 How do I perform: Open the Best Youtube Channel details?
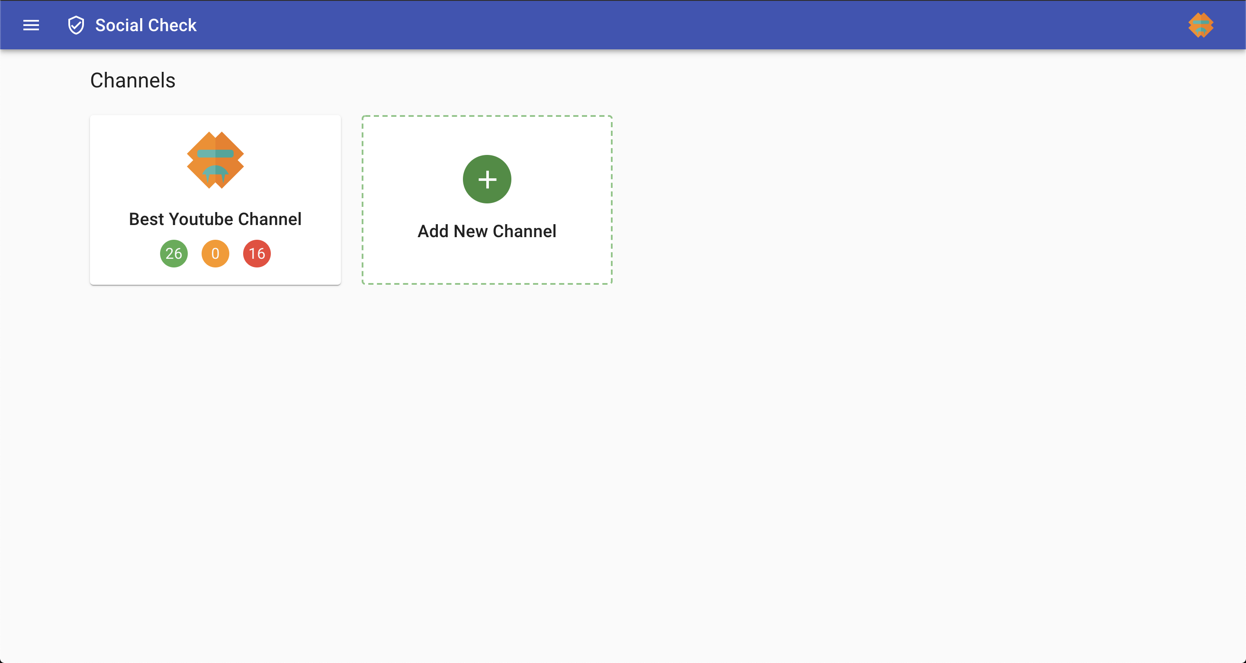coord(215,200)
